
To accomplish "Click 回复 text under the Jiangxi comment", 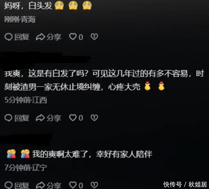I will point(22,118).
